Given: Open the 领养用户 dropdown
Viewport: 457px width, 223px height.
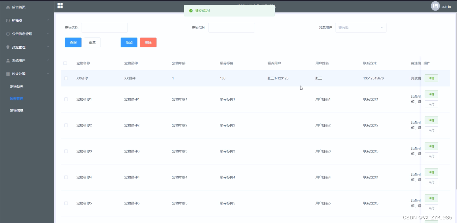Looking at the screenshot, I should (x=360, y=28).
